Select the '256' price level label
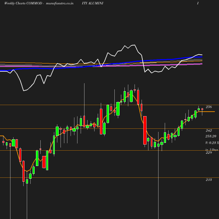This screenshot has height=219, width=219. (208, 107)
